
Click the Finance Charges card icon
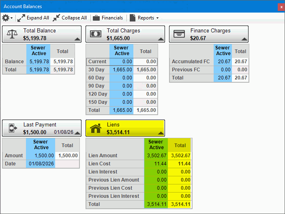pyautogui.click(x=179, y=34)
